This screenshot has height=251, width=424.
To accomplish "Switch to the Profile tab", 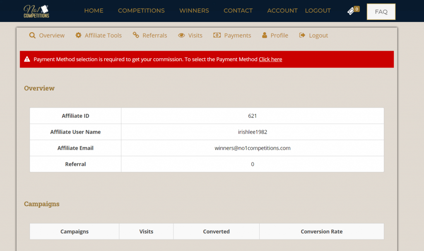I will coord(279,36).
